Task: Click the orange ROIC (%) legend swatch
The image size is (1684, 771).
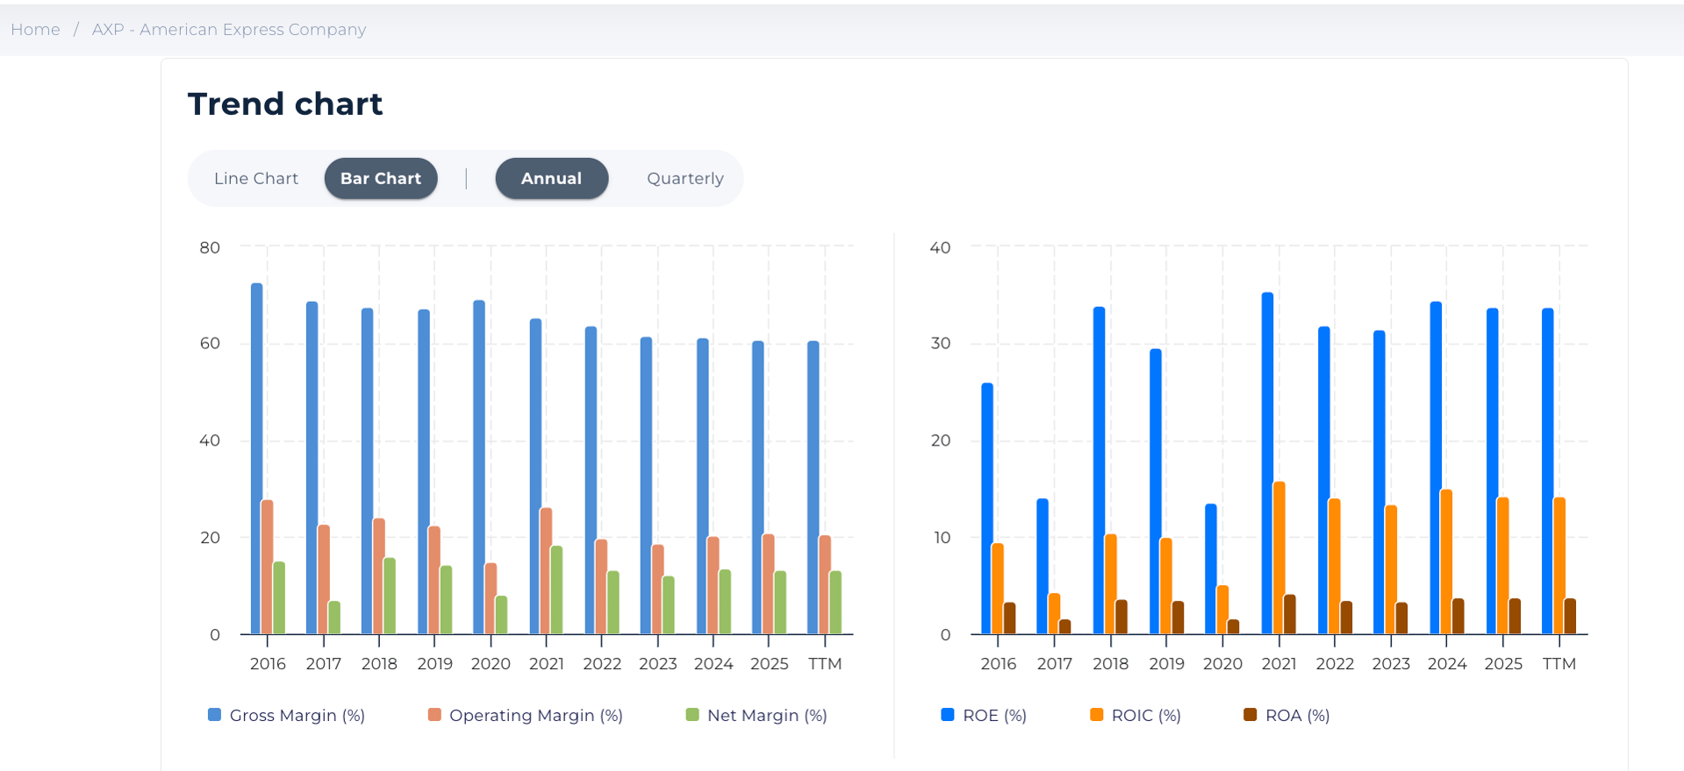Action: tap(1096, 715)
